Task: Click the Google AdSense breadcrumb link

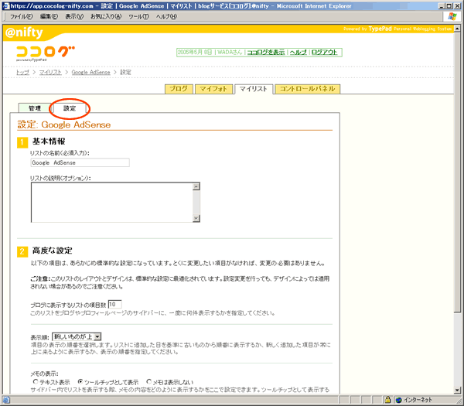Action: (x=91, y=72)
